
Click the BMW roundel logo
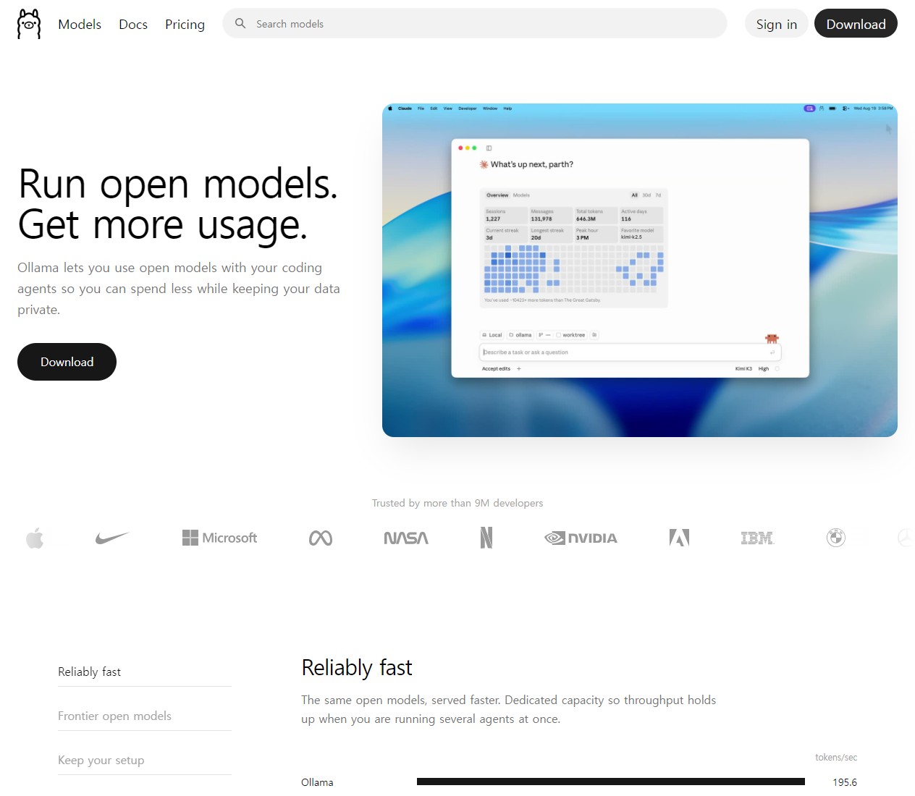[836, 538]
